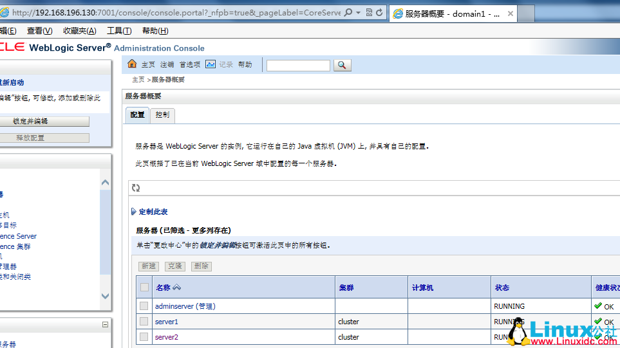Open the 工具(T) menu
The image size is (620, 348).
(119, 31)
